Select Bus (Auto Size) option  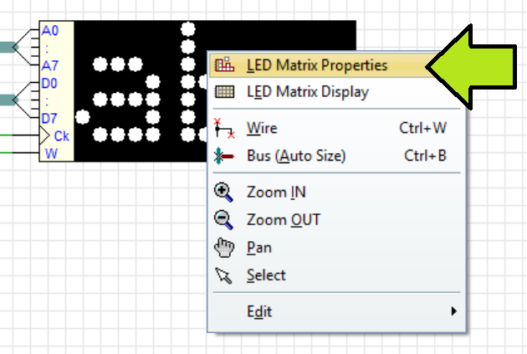point(336,156)
